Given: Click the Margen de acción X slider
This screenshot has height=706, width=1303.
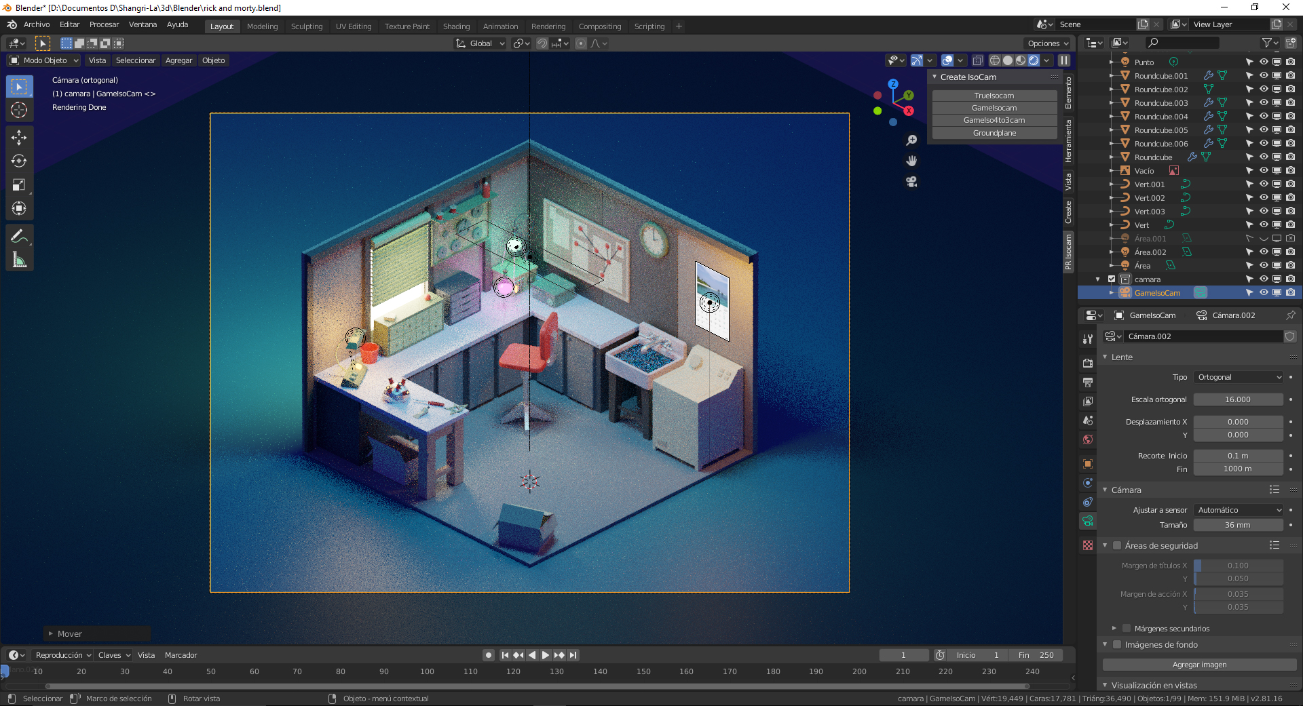Looking at the screenshot, I should coord(1239,594).
